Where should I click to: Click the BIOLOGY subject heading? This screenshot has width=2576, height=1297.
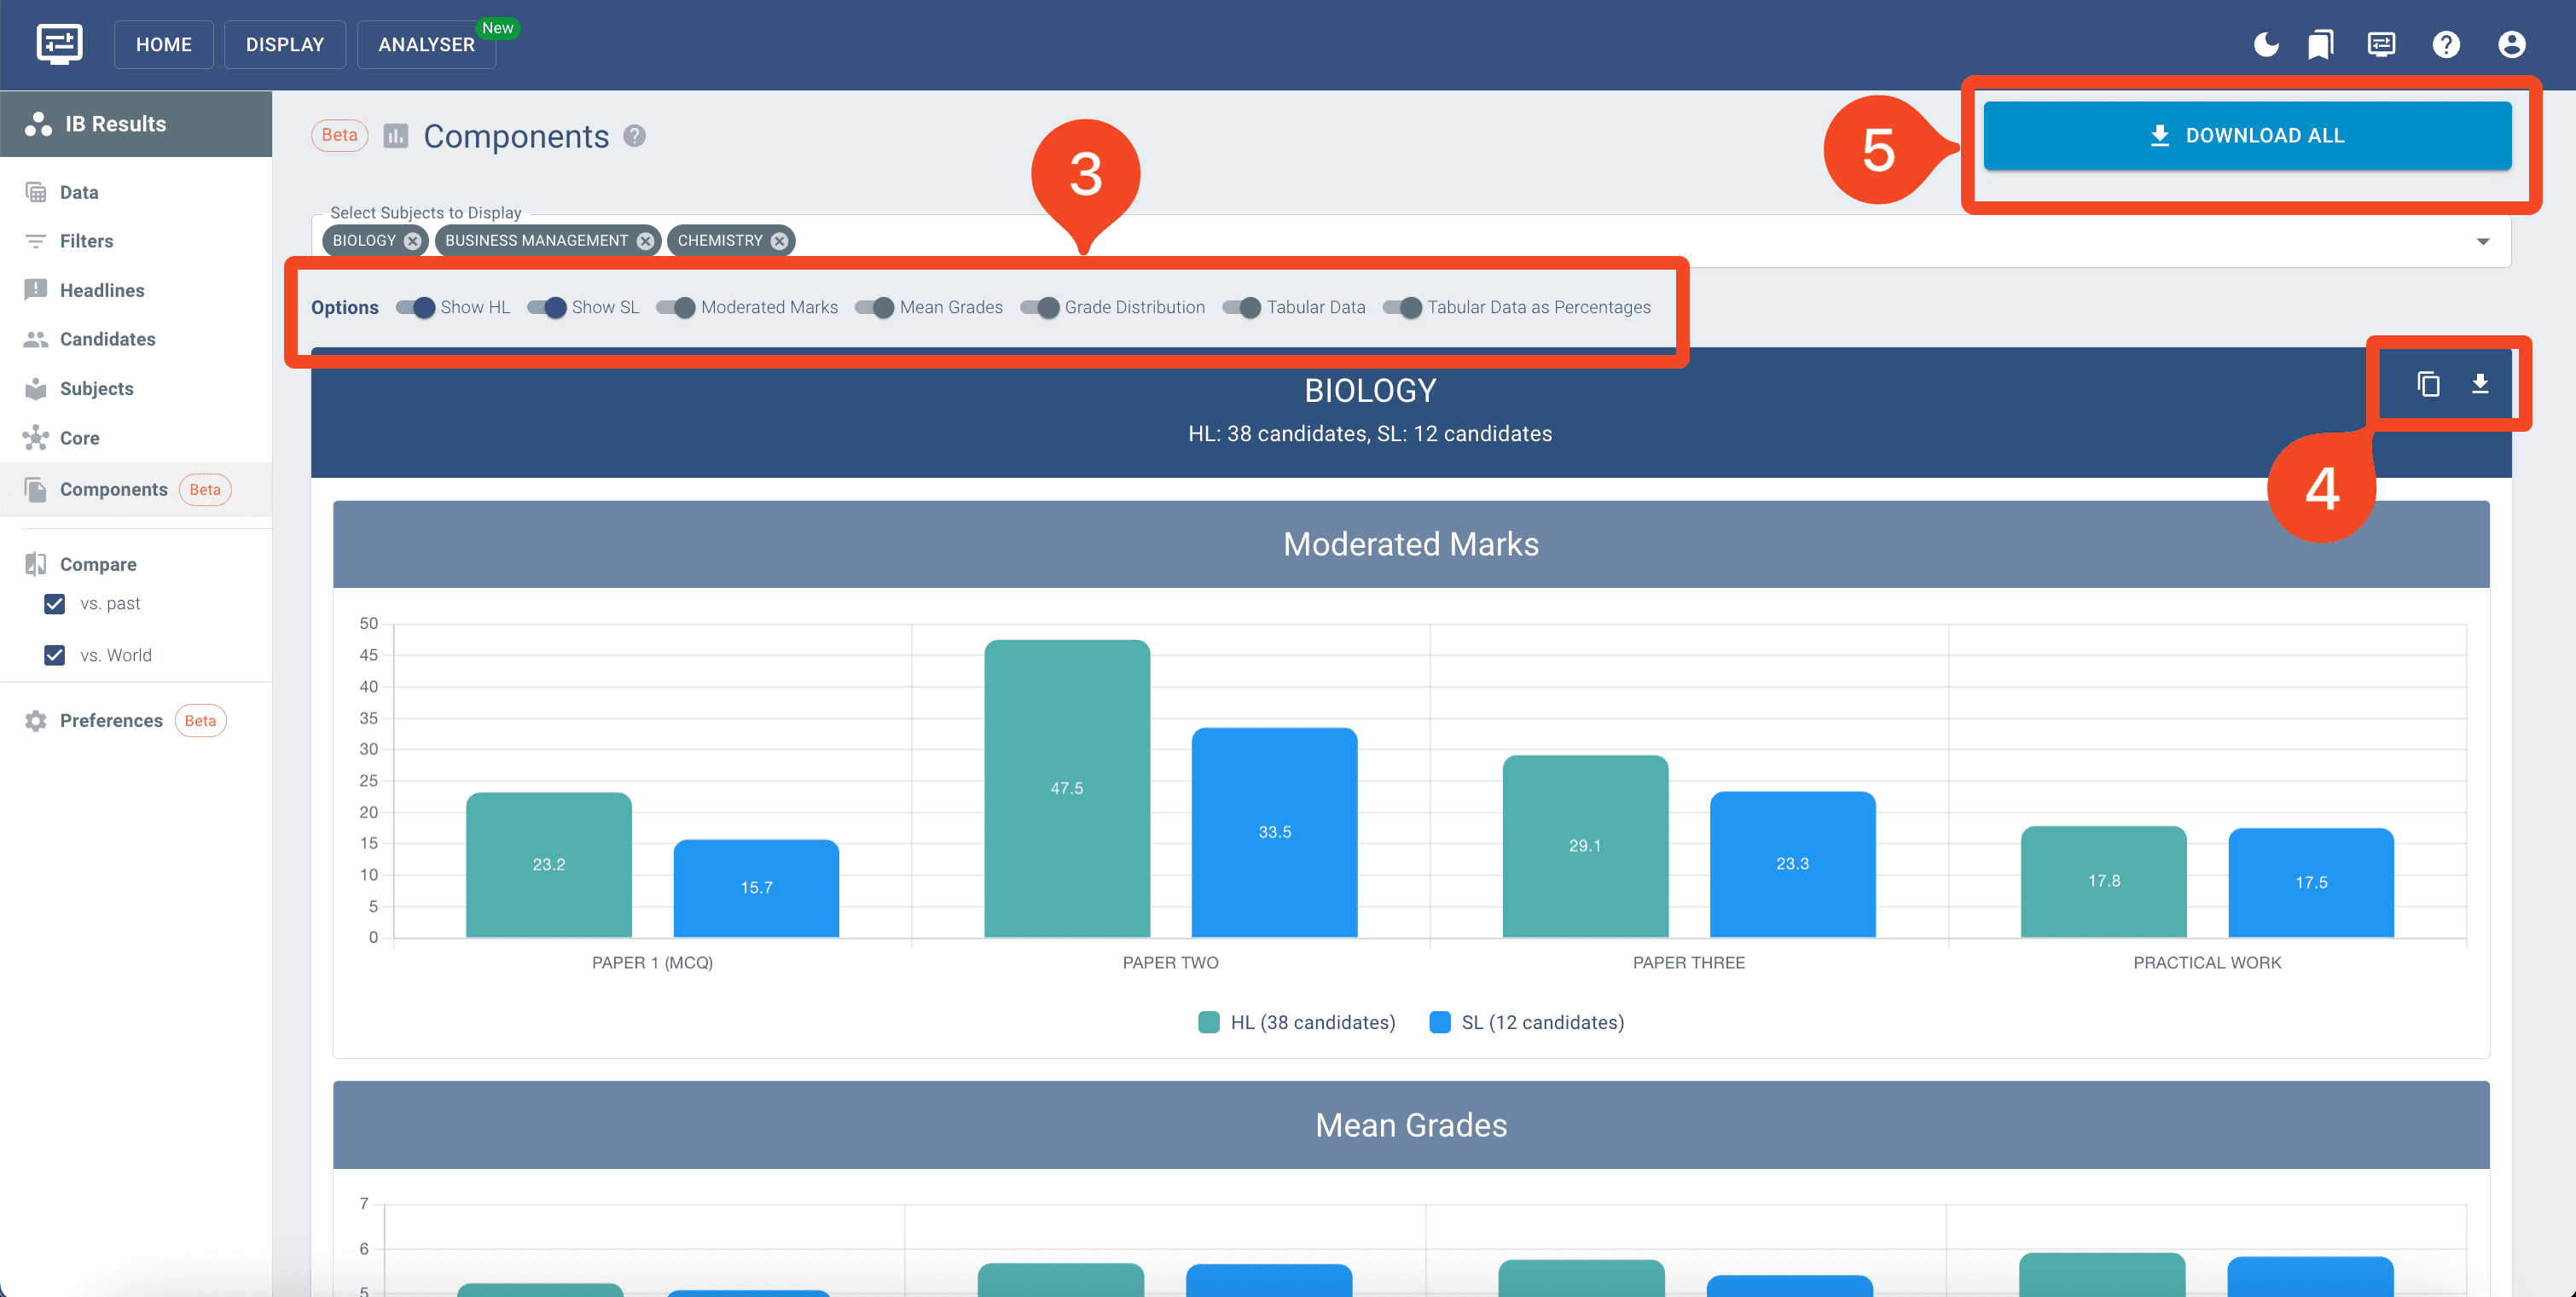[1370, 390]
